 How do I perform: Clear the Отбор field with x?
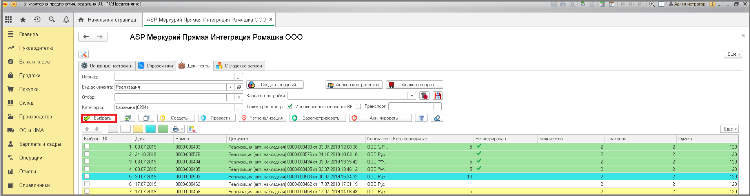click(239, 97)
